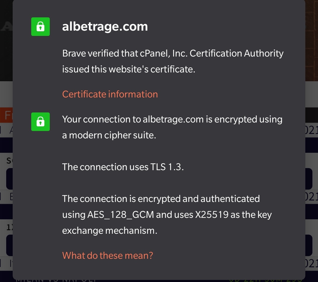Click the '1X' market label at left edge
The image size is (318, 282).
click(x=9, y=227)
